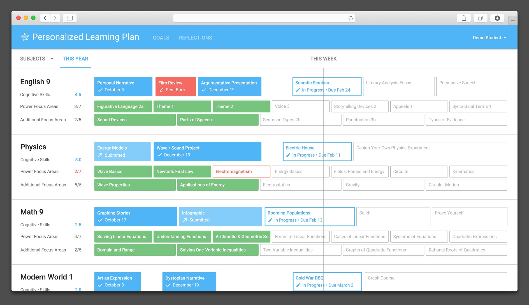Open the downloads icon in toolbar
529x305 pixels.
tap(497, 18)
